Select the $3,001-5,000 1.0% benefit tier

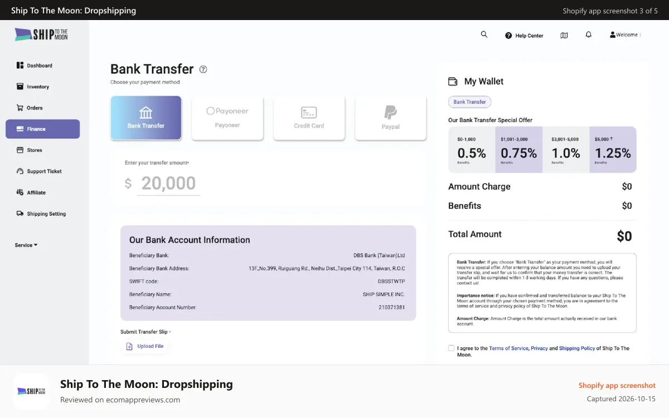click(x=566, y=150)
